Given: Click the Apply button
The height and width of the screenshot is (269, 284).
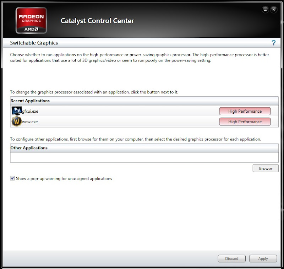Looking at the screenshot, I should (263, 258).
